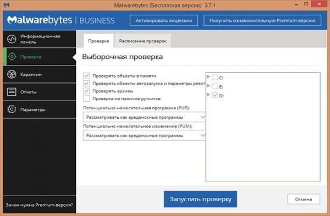Uncheck Проверять объекты автозапуска и параметры реестра
Viewport: 330px width, 216px height.
(86, 84)
